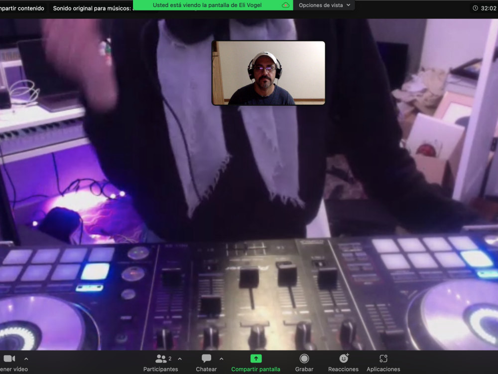This screenshot has height=374, width=498.
Task: Click the participant count number 2
Action: [170, 359]
